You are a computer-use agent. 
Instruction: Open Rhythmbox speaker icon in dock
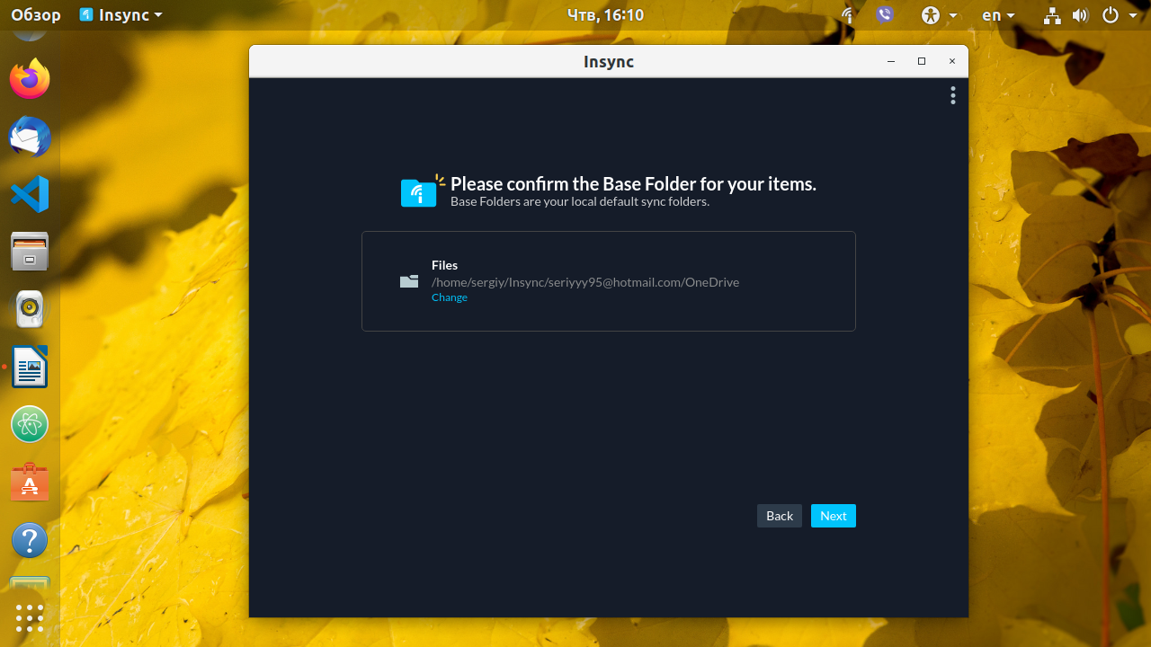pyautogui.click(x=30, y=309)
